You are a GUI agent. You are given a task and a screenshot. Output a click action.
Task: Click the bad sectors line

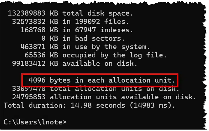click(83, 39)
